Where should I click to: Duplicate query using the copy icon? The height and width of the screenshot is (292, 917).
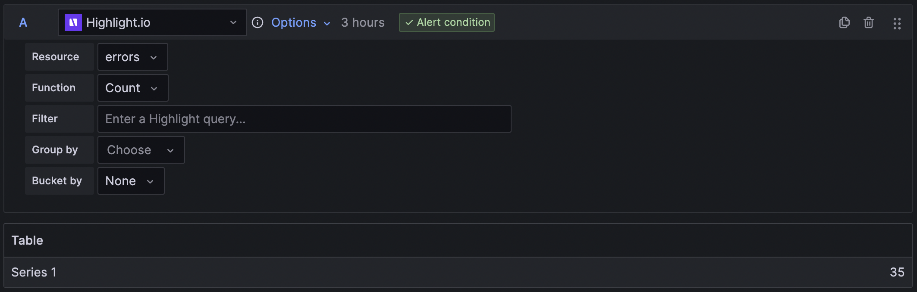click(844, 22)
